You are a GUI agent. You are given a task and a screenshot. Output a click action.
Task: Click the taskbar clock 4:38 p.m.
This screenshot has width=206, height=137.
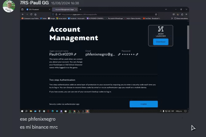[x=179, y=111]
